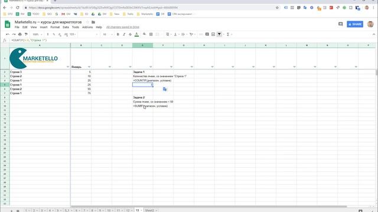Image resolution: width=378 pixels, height=212 pixels.
Task: Open text wrapping dropdown
Action: (x=184, y=34)
